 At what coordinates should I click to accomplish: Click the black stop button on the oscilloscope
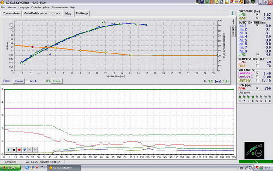(x=14, y=149)
